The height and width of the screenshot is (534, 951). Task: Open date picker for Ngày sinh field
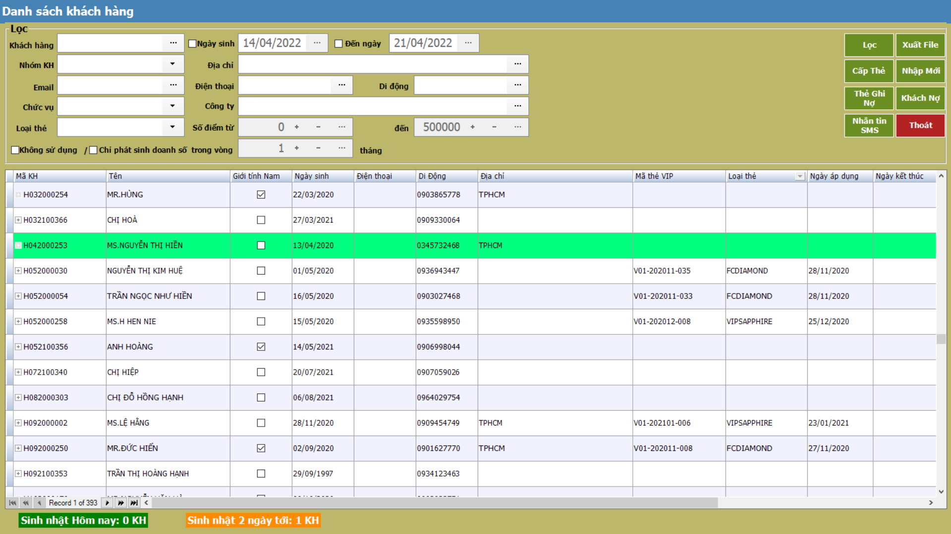pyautogui.click(x=317, y=44)
